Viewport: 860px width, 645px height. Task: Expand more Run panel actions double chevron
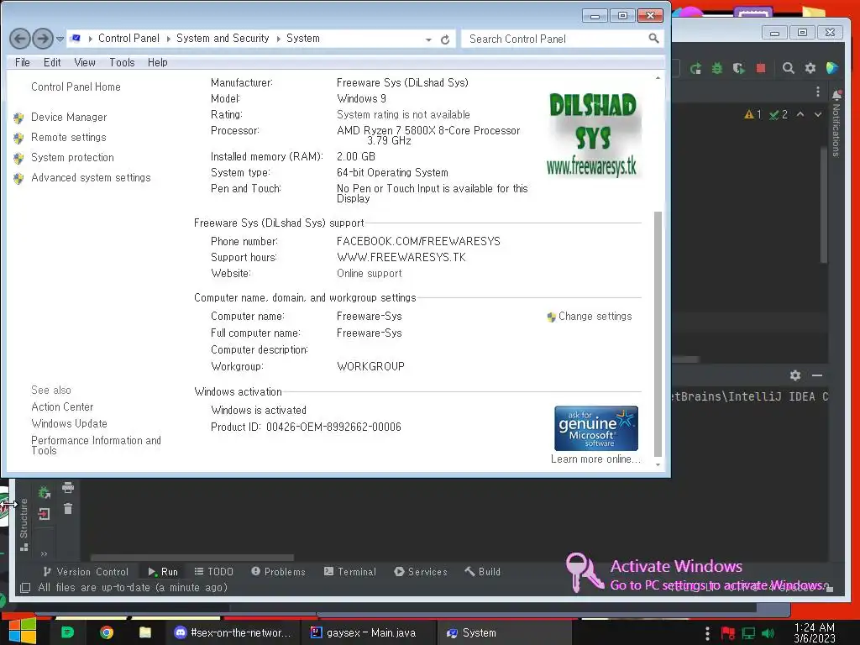44,553
